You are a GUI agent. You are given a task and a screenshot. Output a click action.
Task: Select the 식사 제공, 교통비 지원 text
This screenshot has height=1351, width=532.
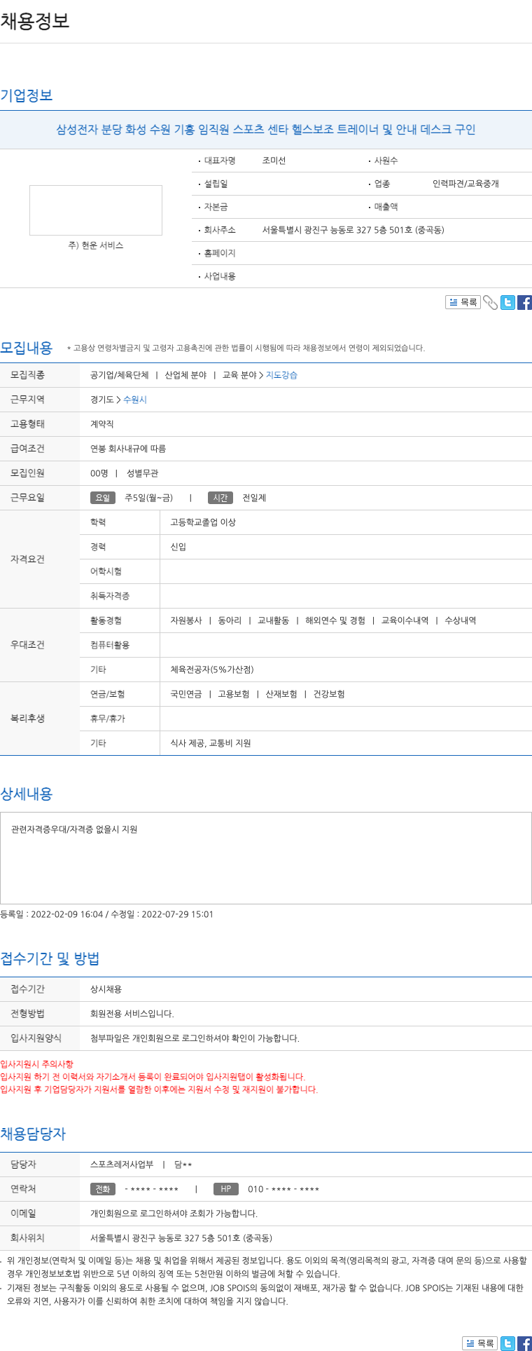coord(211,743)
